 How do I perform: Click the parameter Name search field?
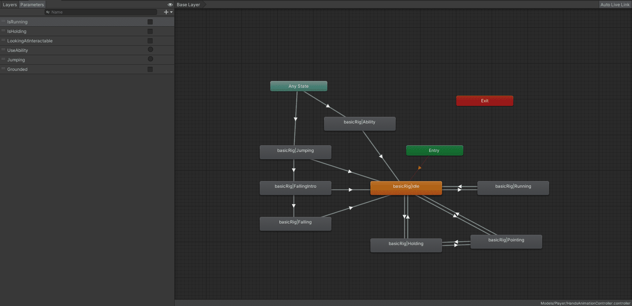pyautogui.click(x=102, y=12)
